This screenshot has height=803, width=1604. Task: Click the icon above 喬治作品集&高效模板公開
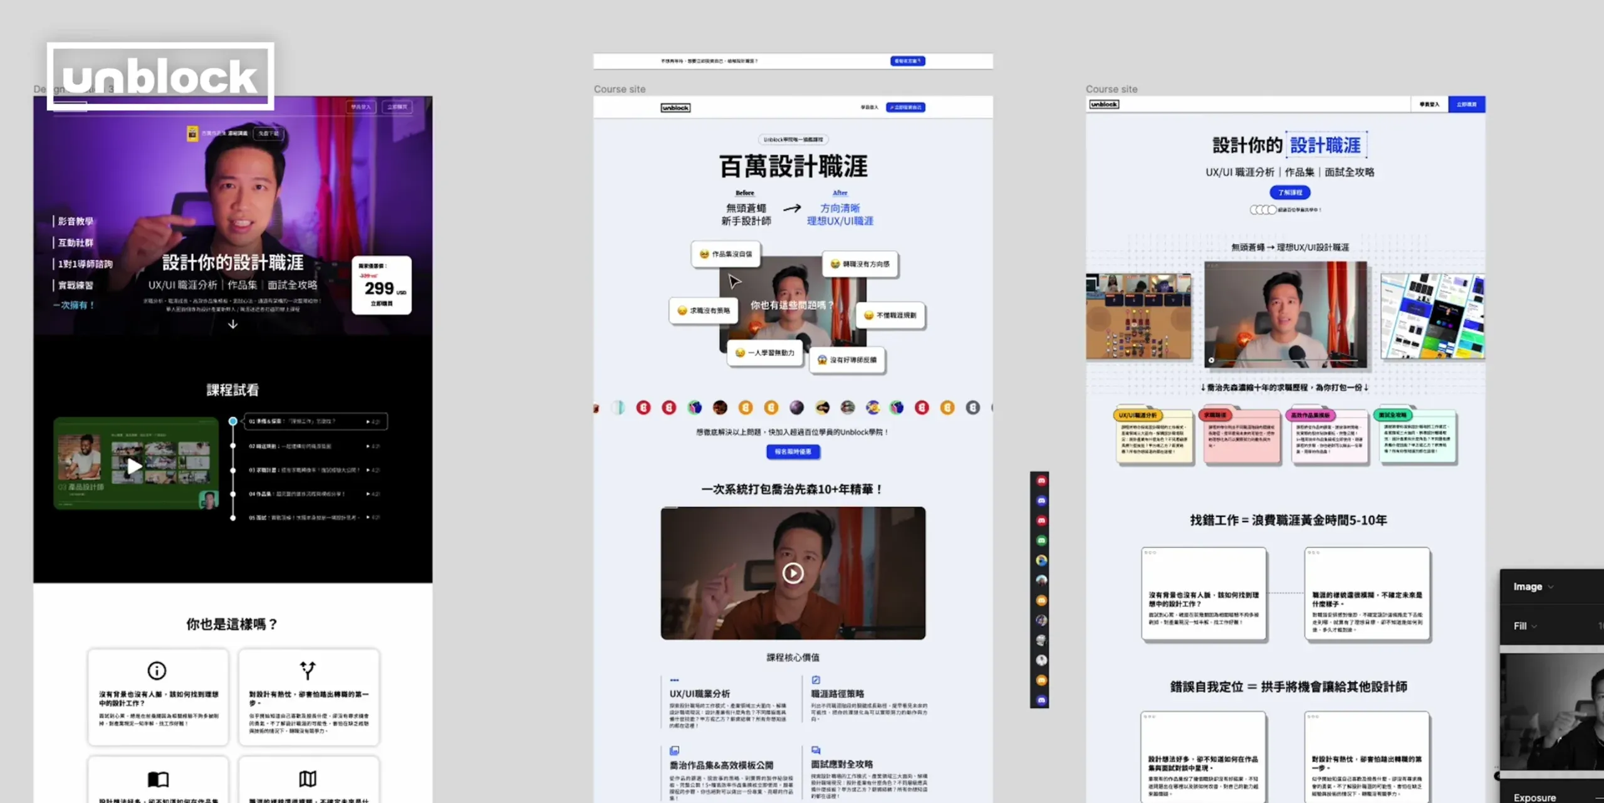click(674, 750)
